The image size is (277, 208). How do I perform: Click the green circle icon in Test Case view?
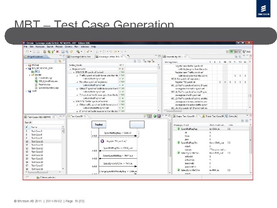pyautogui.click(x=155, y=116)
